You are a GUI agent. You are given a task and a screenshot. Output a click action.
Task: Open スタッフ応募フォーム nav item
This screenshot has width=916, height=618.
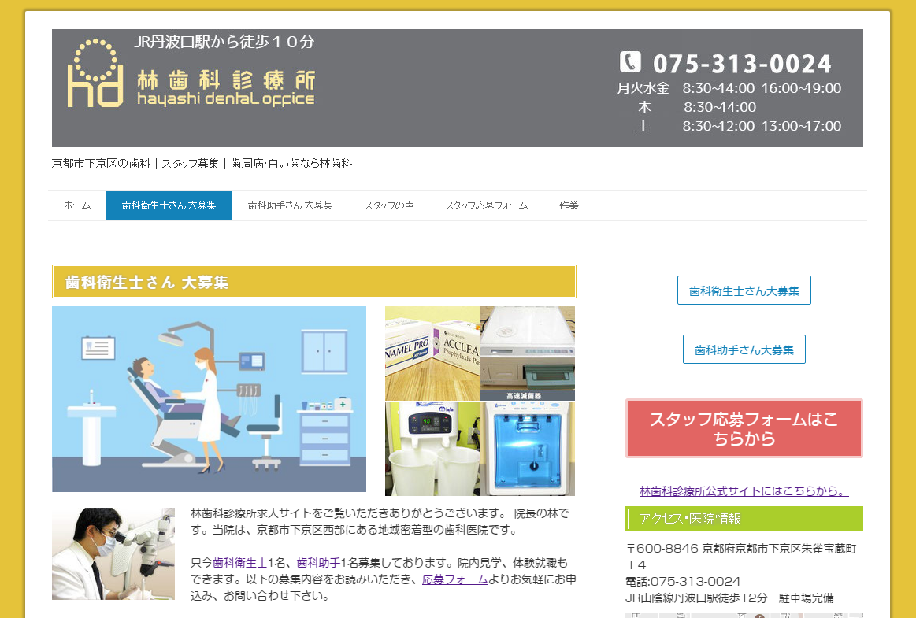[x=486, y=205]
